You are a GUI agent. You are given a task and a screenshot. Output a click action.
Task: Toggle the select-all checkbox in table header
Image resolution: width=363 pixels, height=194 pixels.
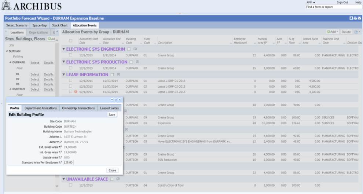[x=71, y=40]
